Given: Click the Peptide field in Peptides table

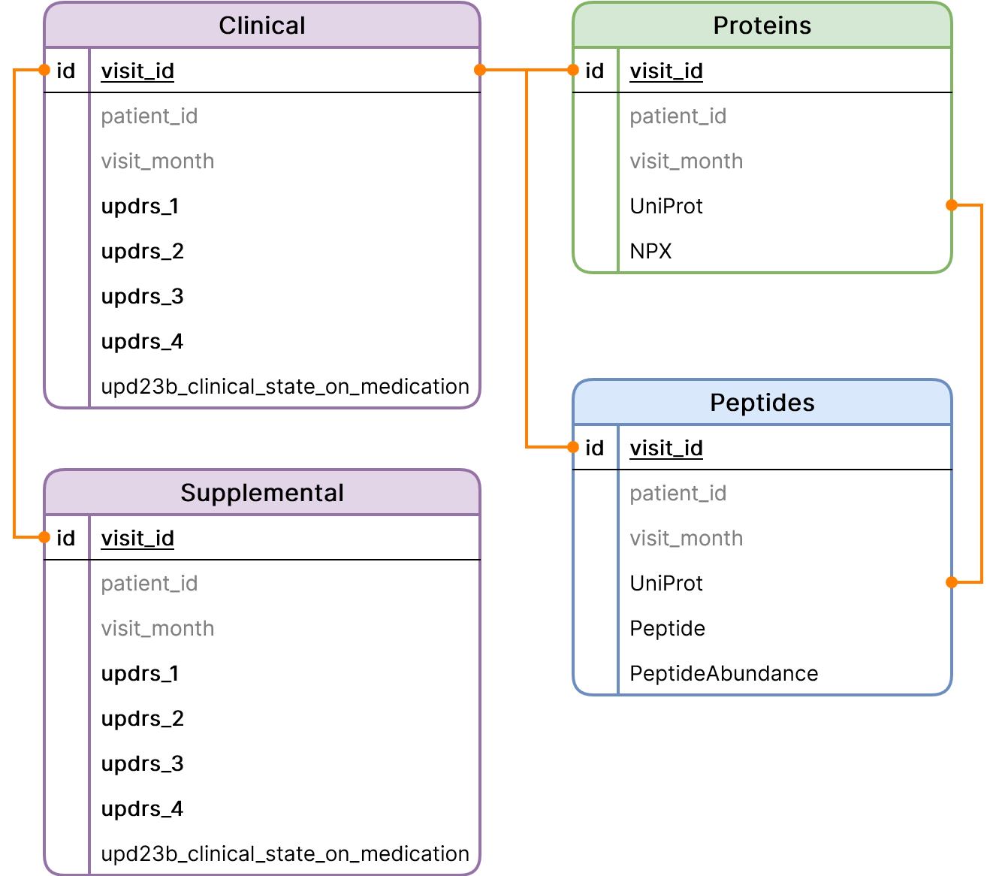Looking at the screenshot, I should pos(667,628).
